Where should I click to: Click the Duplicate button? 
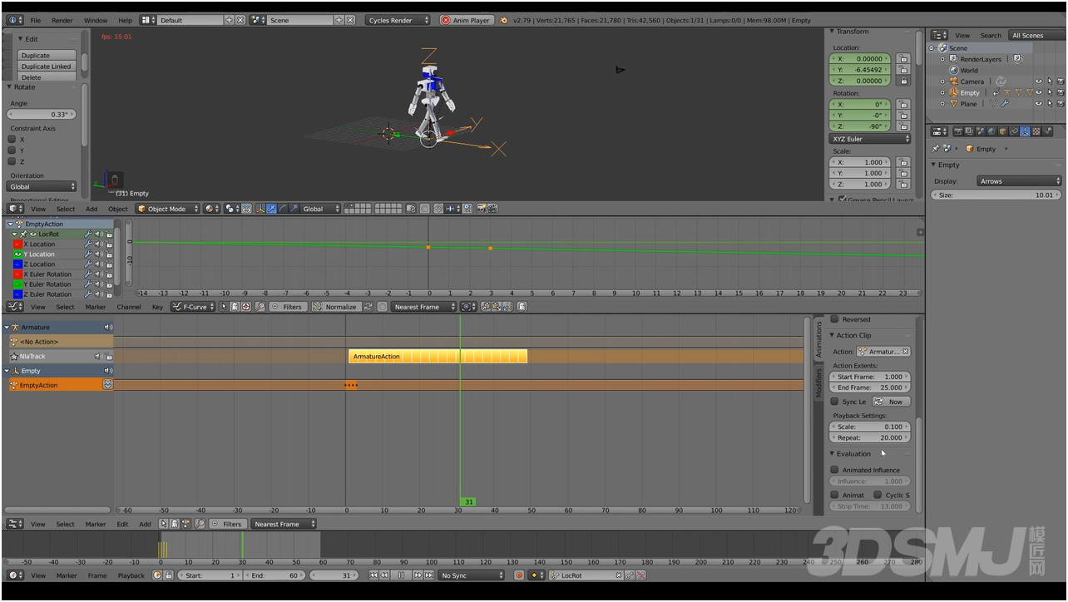pos(47,56)
